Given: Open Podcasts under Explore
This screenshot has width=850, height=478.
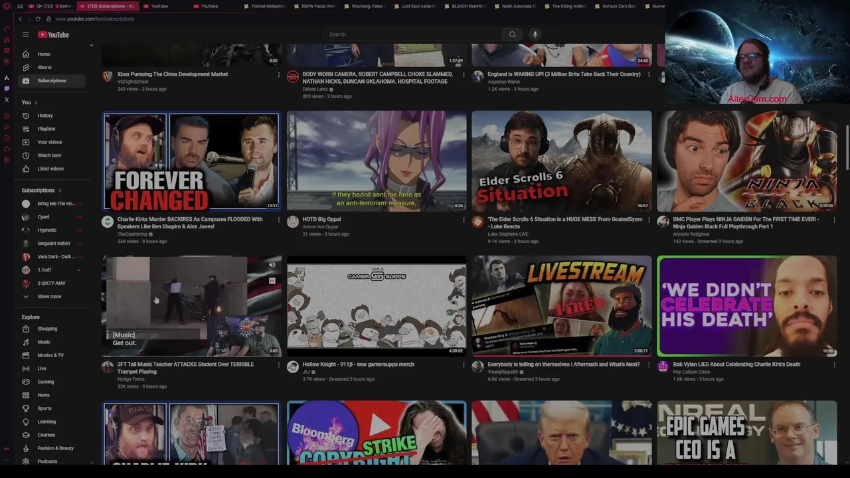Looking at the screenshot, I should point(52,461).
